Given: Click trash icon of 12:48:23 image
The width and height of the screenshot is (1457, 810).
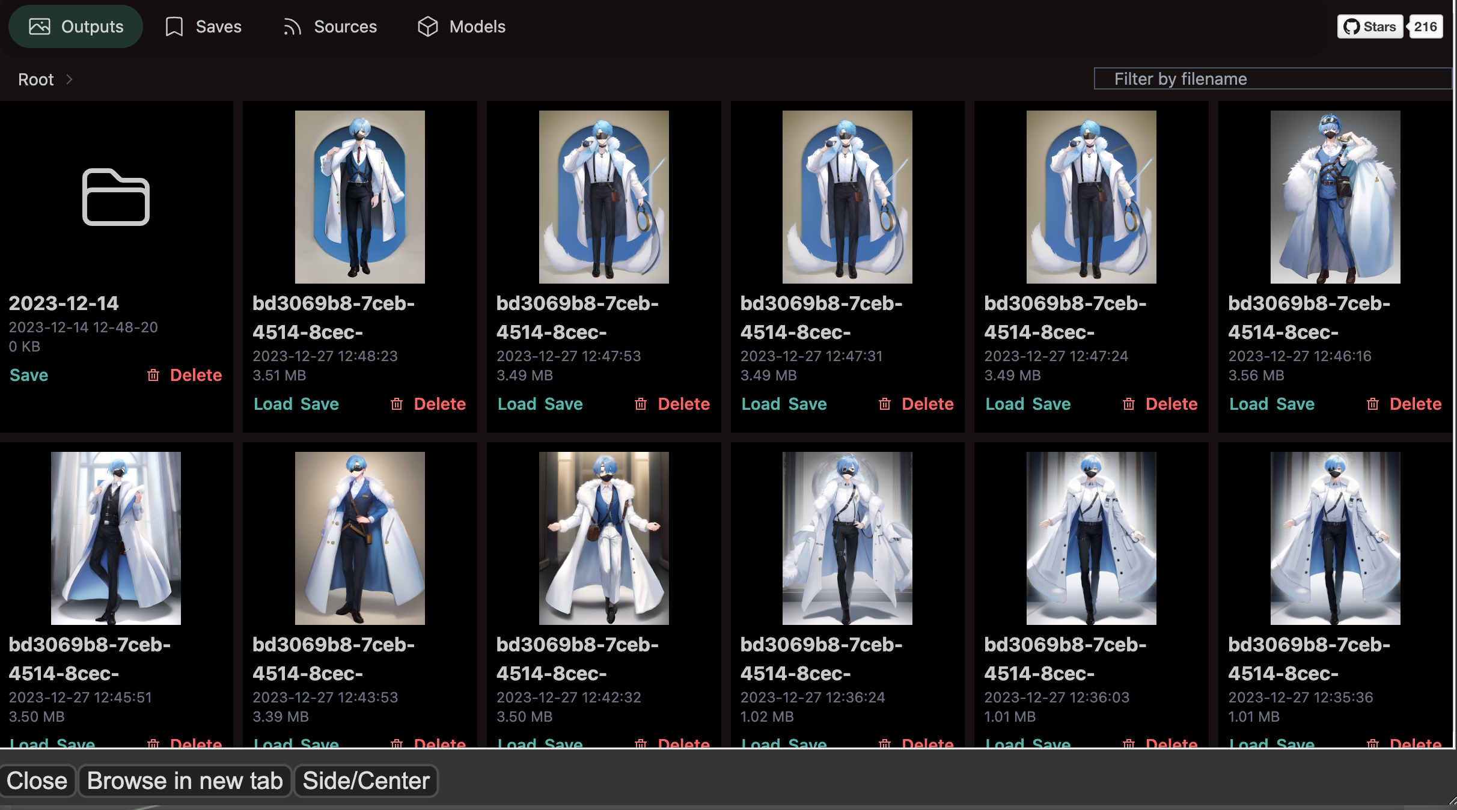Looking at the screenshot, I should pos(397,404).
